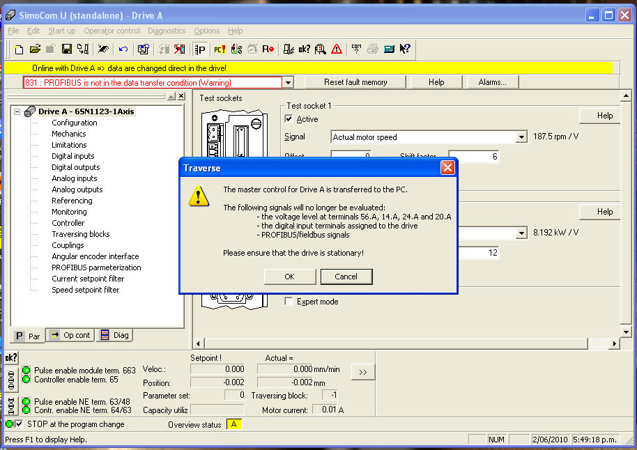Click the up-arrow icon atop tree panel
Viewport: 637px width, 450px height.
(x=171, y=96)
